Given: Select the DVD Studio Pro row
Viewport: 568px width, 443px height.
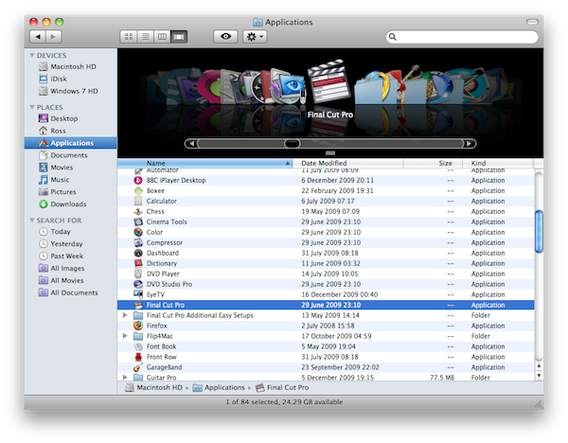Looking at the screenshot, I should click(326, 284).
